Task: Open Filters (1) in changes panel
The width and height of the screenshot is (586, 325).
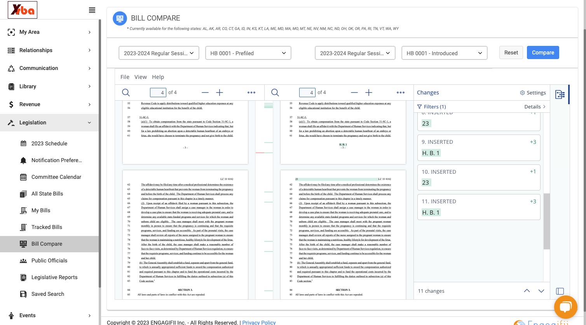Action: (431, 107)
